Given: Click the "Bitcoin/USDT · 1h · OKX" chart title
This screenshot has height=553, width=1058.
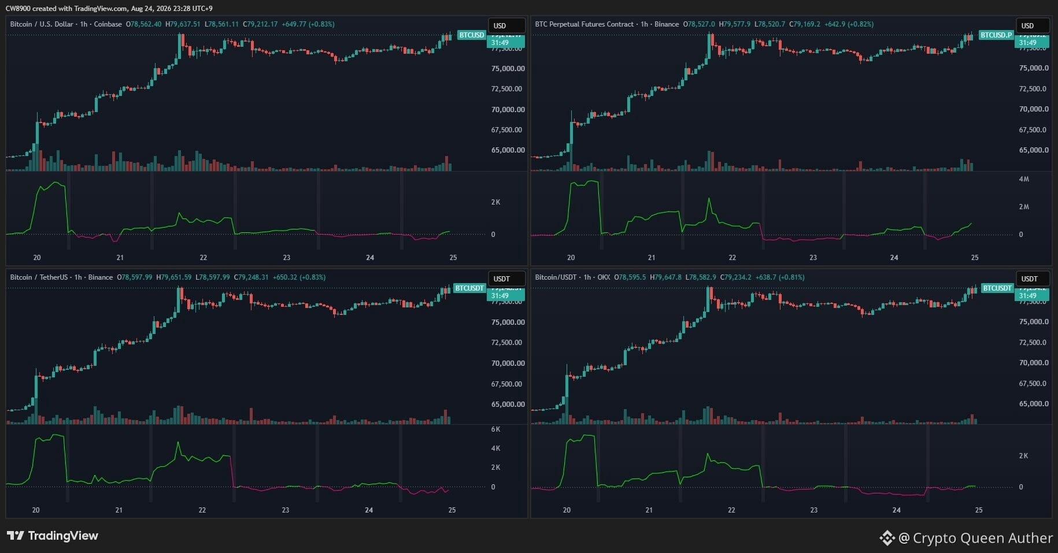Looking at the screenshot, I should 572,277.
